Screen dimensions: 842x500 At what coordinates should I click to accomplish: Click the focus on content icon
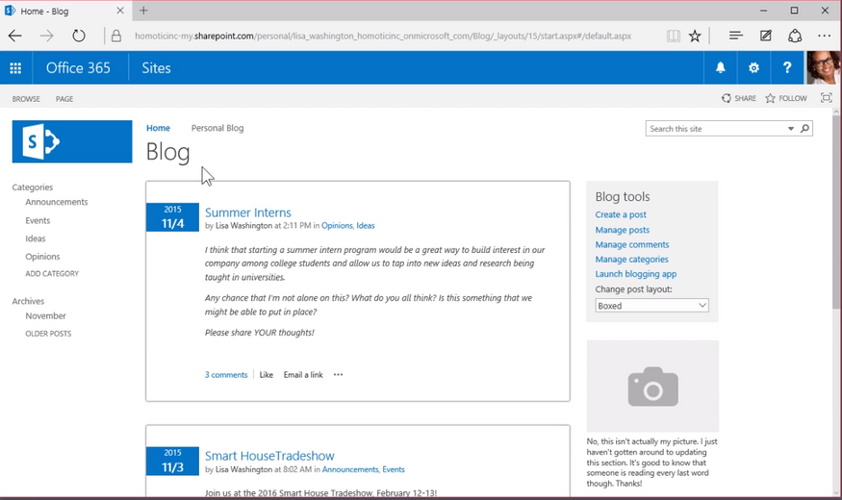tap(826, 98)
